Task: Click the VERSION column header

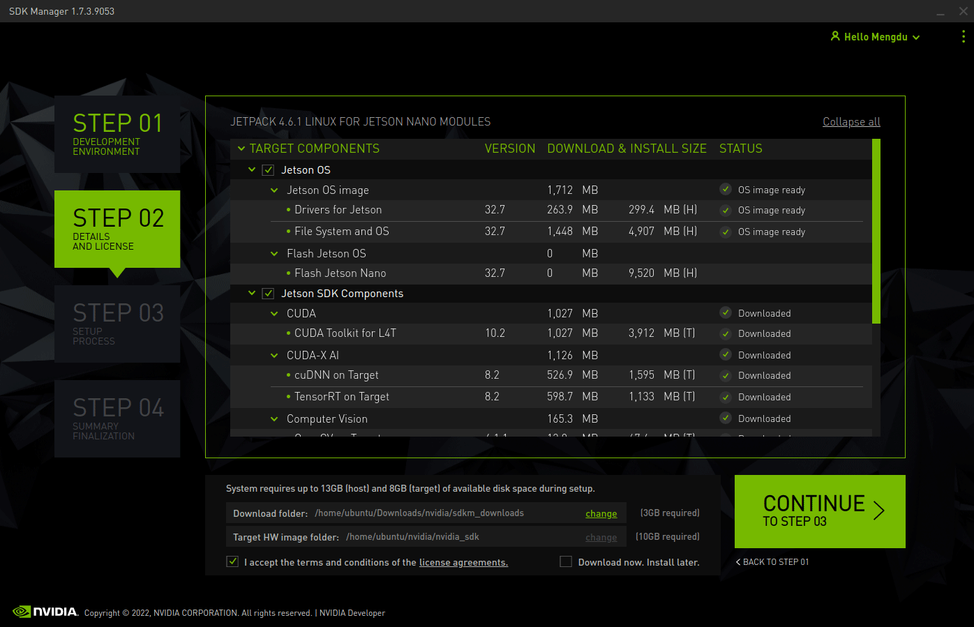Action: click(510, 149)
